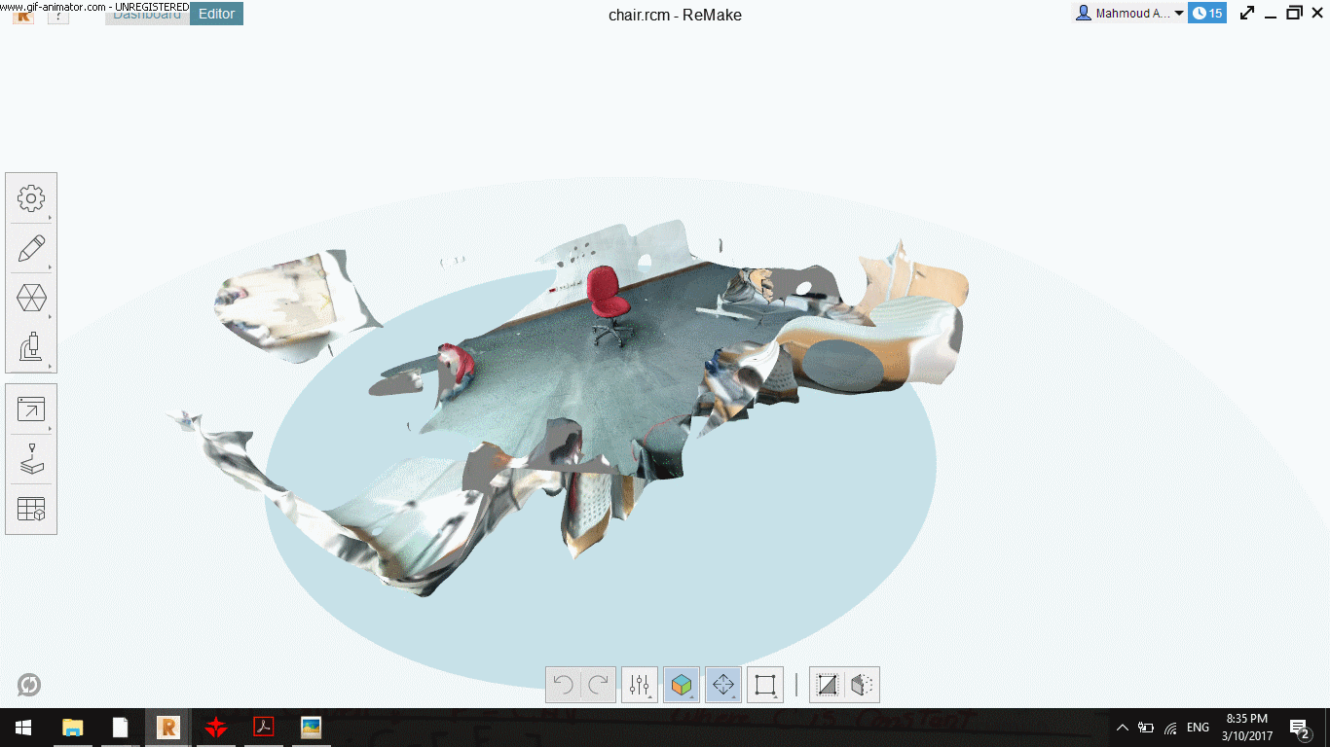This screenshot has width=1330, height=747.
Task: Toggle the textured cube view mode
Action: tap(682, 685)
